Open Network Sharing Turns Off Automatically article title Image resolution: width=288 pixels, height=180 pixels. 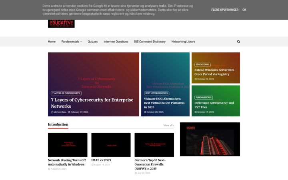(67, 162)
